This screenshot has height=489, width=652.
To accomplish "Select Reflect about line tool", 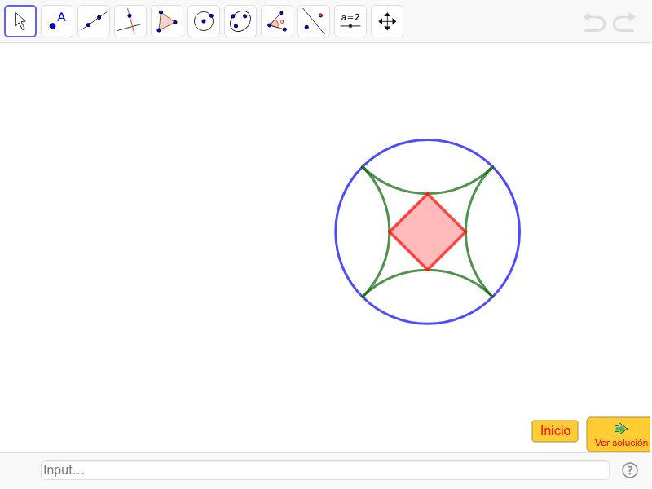I will click(314, 21).
